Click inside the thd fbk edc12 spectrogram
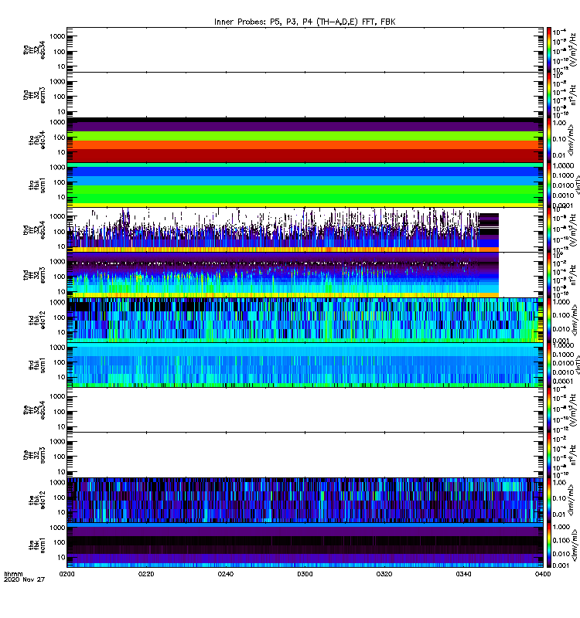Screen dimensions: 580x618 [305, 320]
